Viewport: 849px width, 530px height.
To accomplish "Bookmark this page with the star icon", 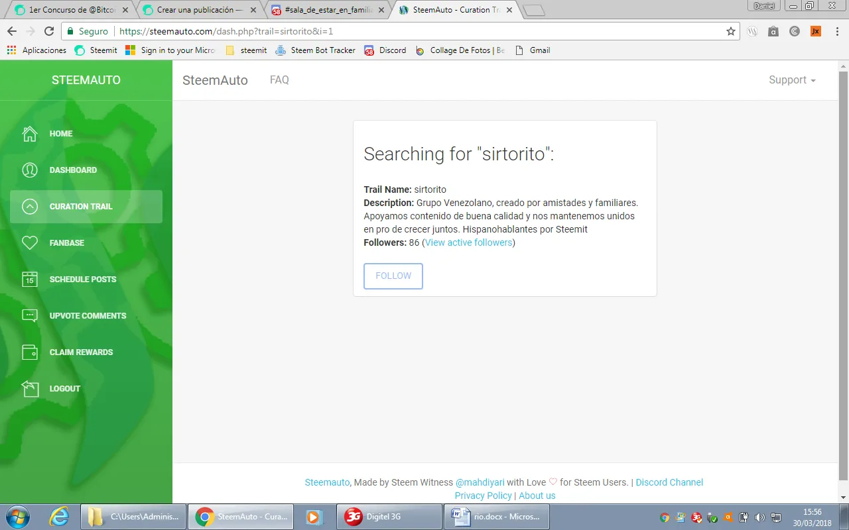I will pos(731,31).
